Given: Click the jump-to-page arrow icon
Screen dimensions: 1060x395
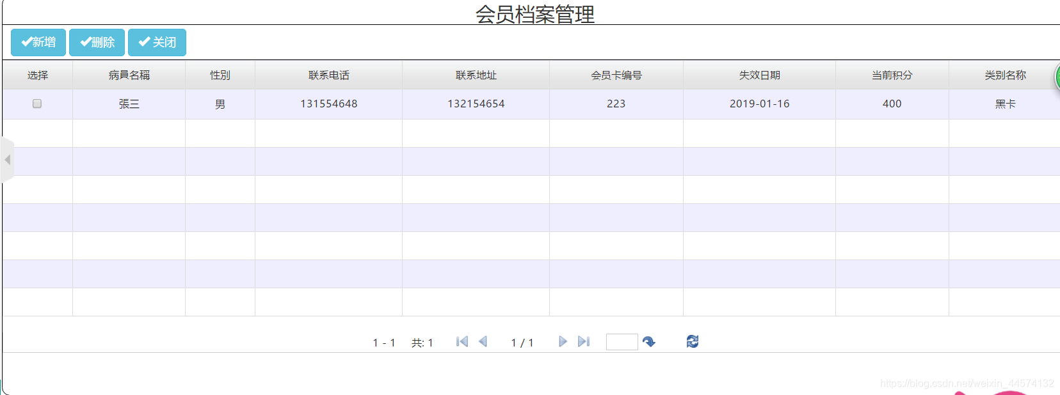Looking at the screenshot, I should 649,342.
